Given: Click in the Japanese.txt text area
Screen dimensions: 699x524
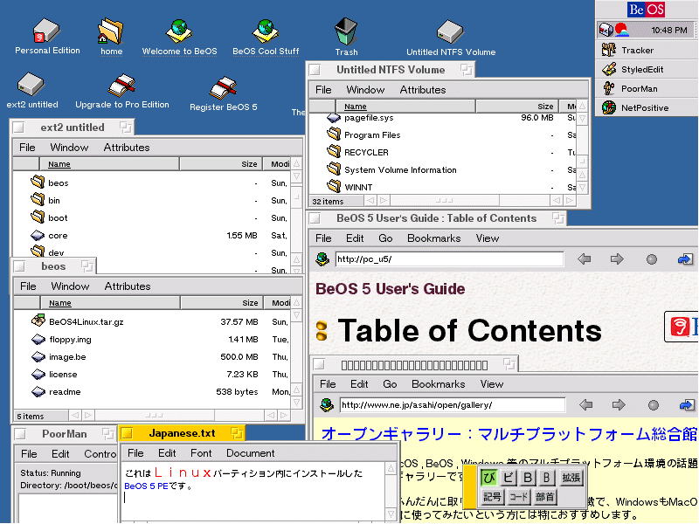Looking at the screenshot, I should (x=253, y=490).
